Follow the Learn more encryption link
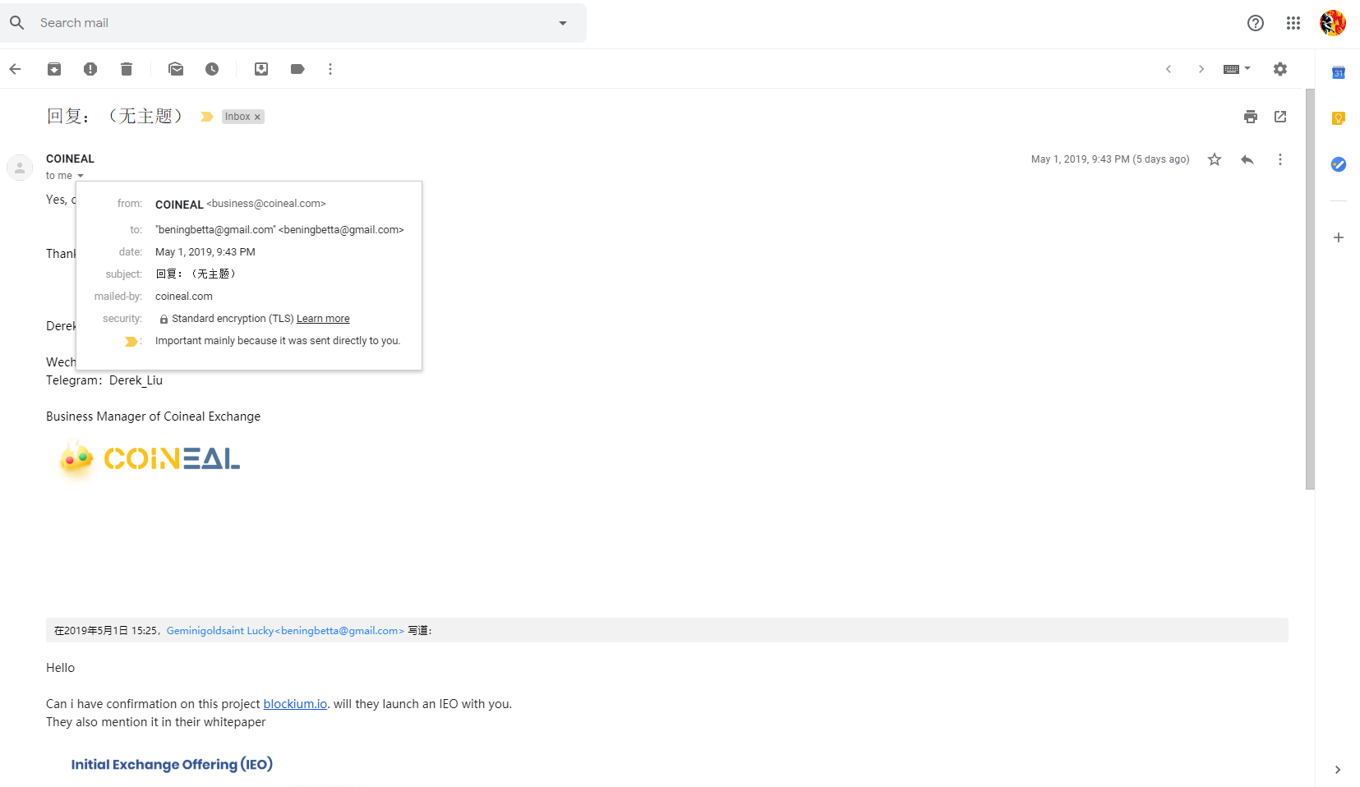1360x787 pixels. click(323, 319)
